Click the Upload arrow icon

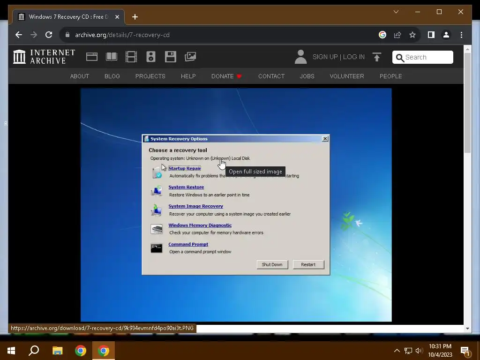(x=377, y=57)
